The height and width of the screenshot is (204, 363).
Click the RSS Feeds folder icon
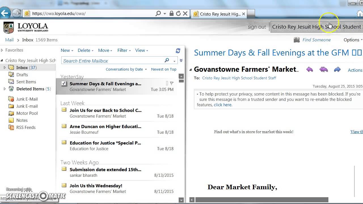coord(11,127)
